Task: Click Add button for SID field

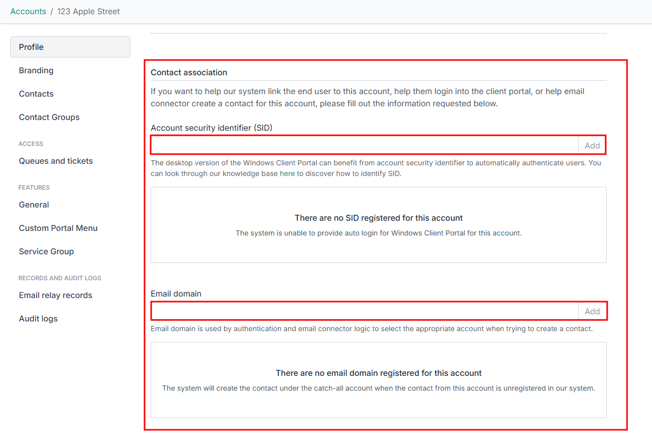Action: point(592,145)
